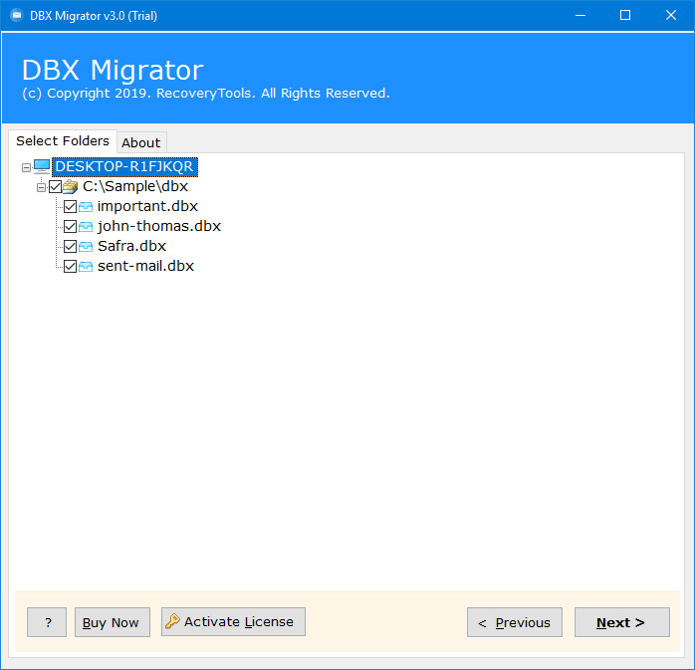Go back with the Previous button
Screen dimensions: 695x670
(514, 622)
